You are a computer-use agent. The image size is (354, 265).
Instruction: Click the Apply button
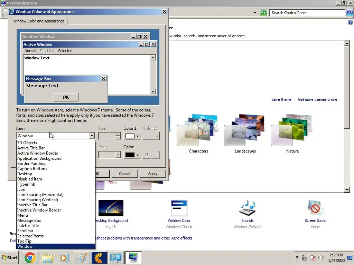[x=152, y=174]
